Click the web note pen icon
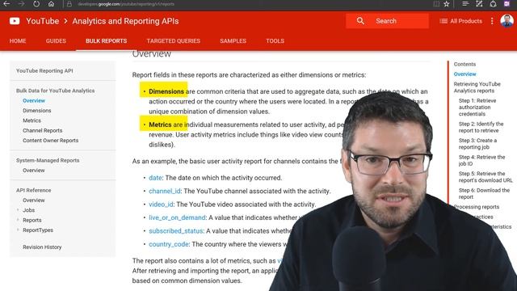The image size is (517, 291). tap(479, 4)
